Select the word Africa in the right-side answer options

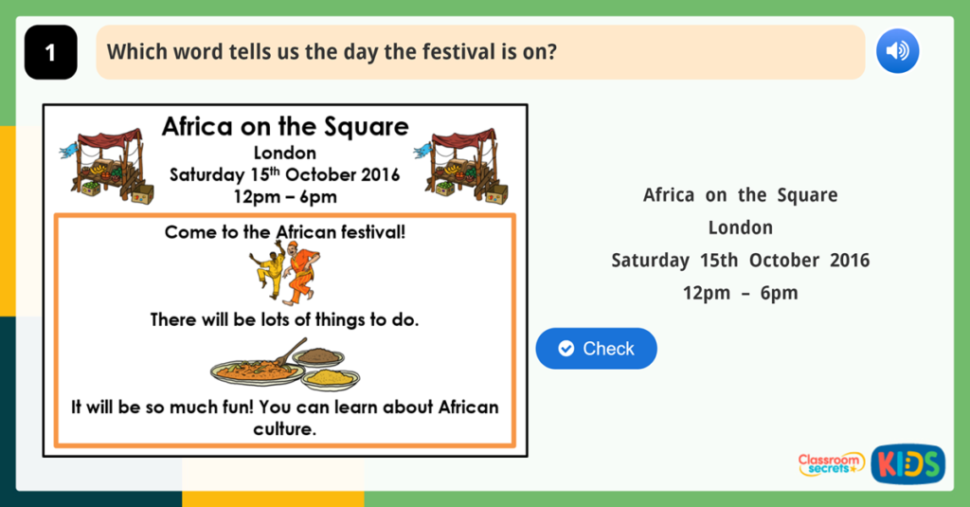pos(669,195)
